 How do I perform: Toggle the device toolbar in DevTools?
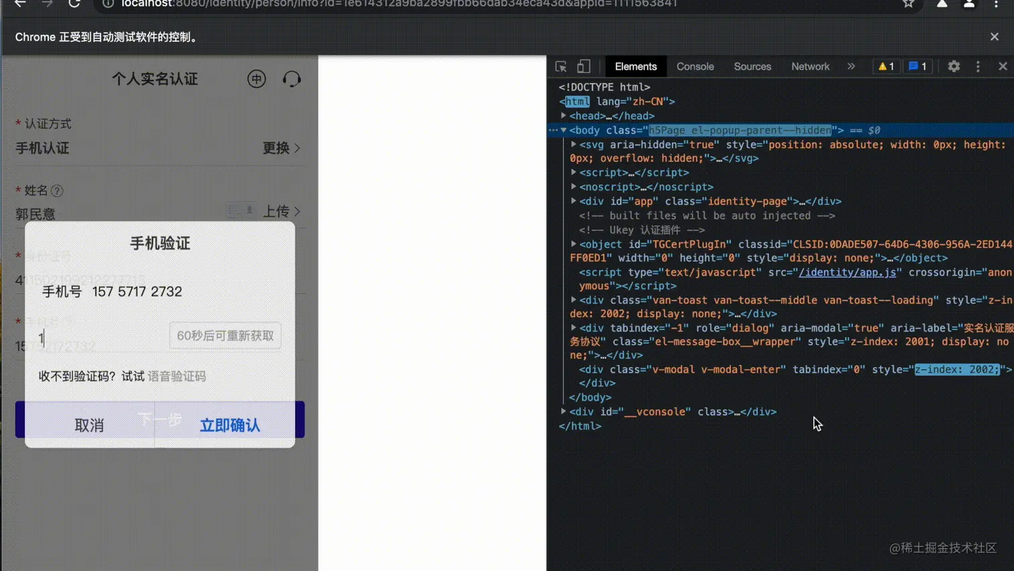point(582,66)
